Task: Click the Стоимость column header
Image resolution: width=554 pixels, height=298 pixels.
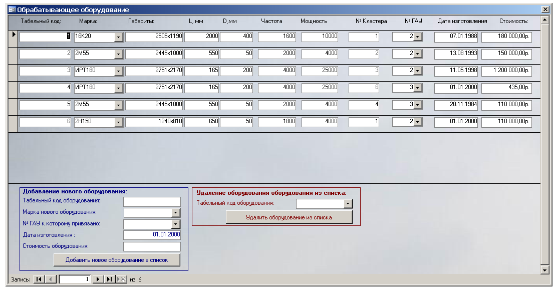Action: [x=514, y=21]
